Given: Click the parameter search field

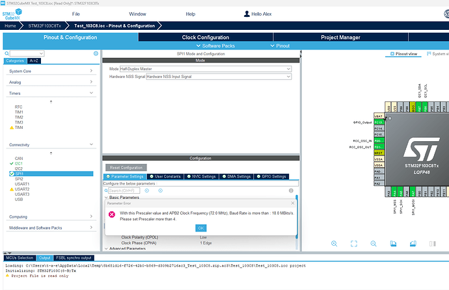Looking at the screenshot, I should (124, 191).
